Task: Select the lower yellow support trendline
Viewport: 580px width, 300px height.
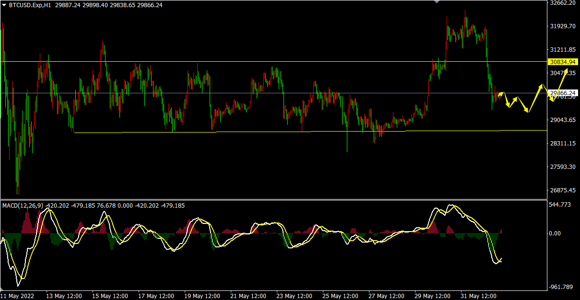Action: click(x=310, y=132)
